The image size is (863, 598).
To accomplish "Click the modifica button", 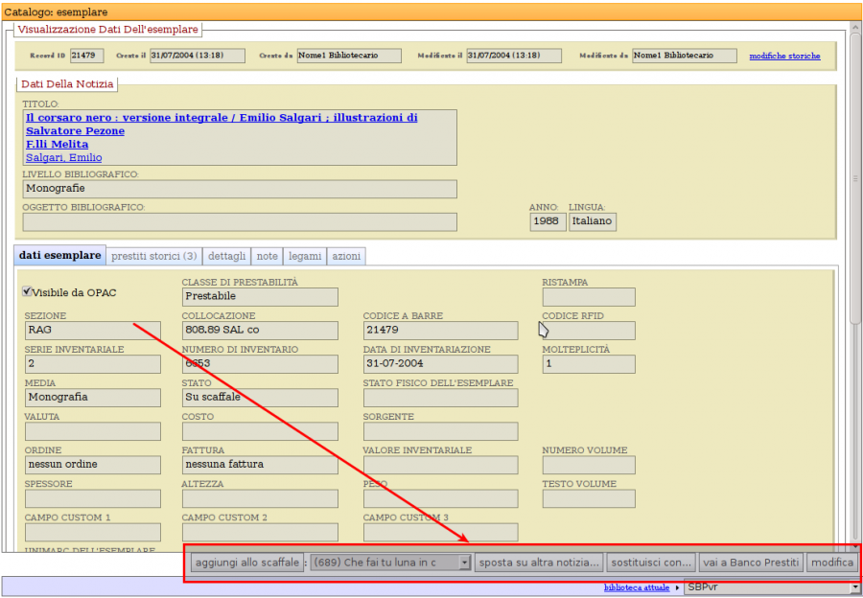I will 831,563.
